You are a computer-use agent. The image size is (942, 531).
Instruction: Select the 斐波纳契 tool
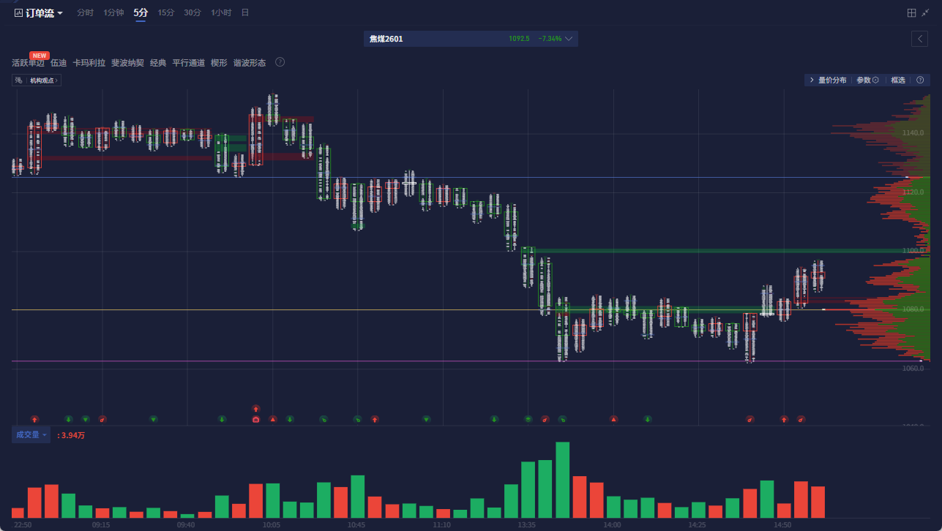click(127, 63)
